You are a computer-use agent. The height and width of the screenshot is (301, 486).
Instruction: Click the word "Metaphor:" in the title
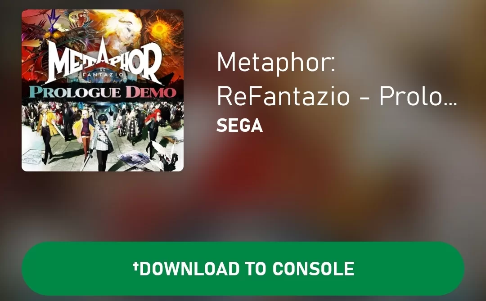(x=276, y=62)
